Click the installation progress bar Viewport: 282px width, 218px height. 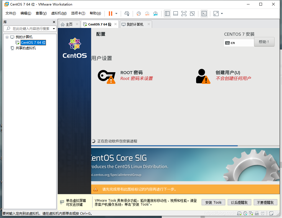185,146
